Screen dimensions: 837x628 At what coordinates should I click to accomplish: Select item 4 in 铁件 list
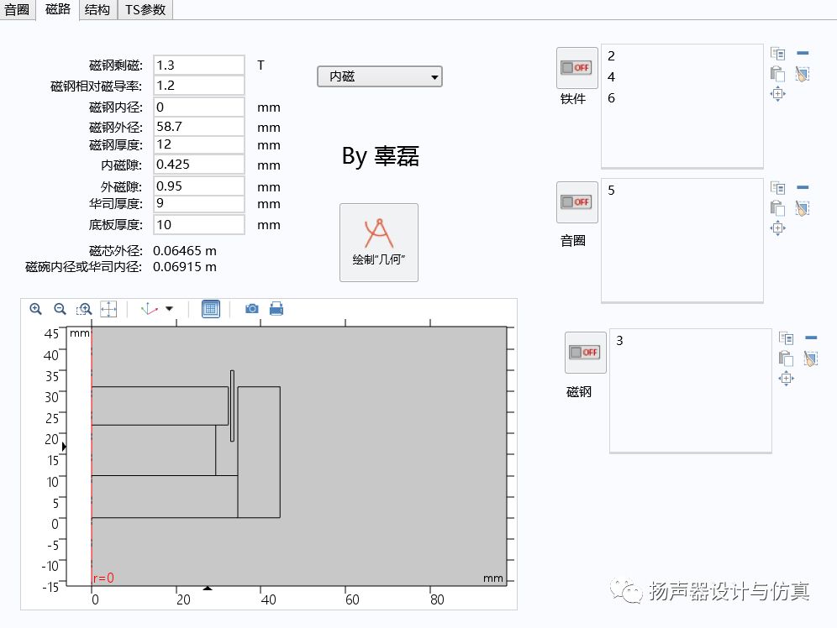pyautogui.click(x=612, y=77)
